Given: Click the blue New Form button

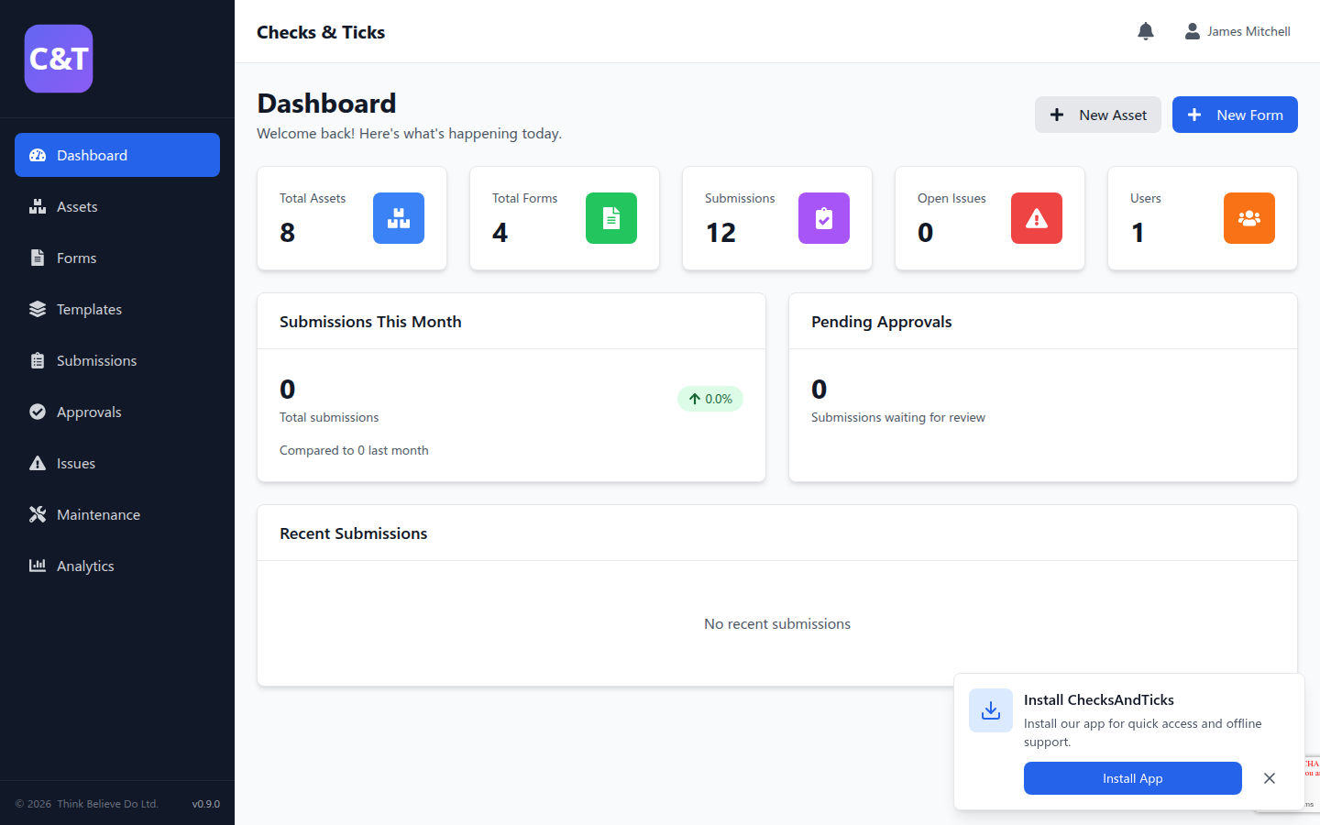Looking at the screenshot, I should [1235, 115].
